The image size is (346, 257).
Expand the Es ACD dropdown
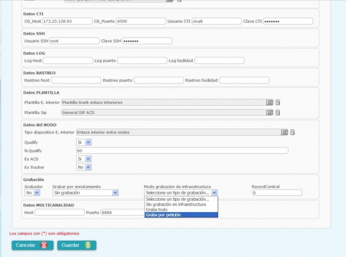point(84,159)
